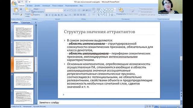Viewport: 193px width, 108px height.
Task: Cut selection with the scissors icon
Action: [x=21, y=9]
